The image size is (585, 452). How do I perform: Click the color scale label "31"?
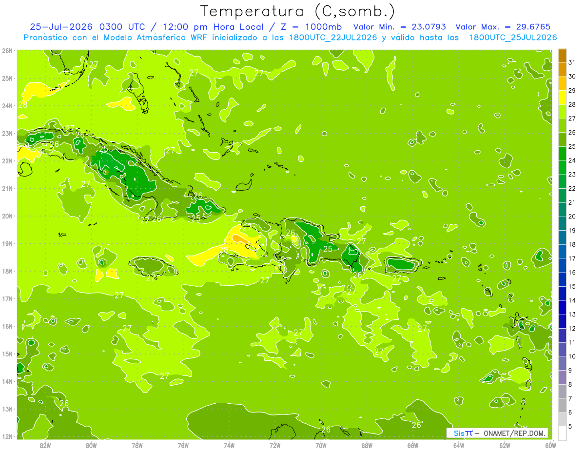572,62
